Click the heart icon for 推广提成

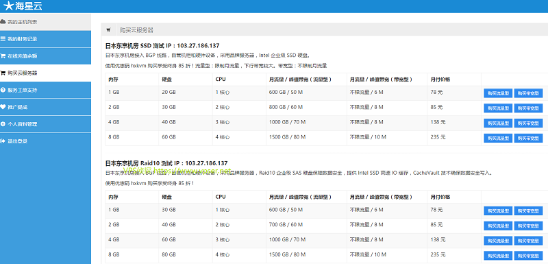coord(3,107)
